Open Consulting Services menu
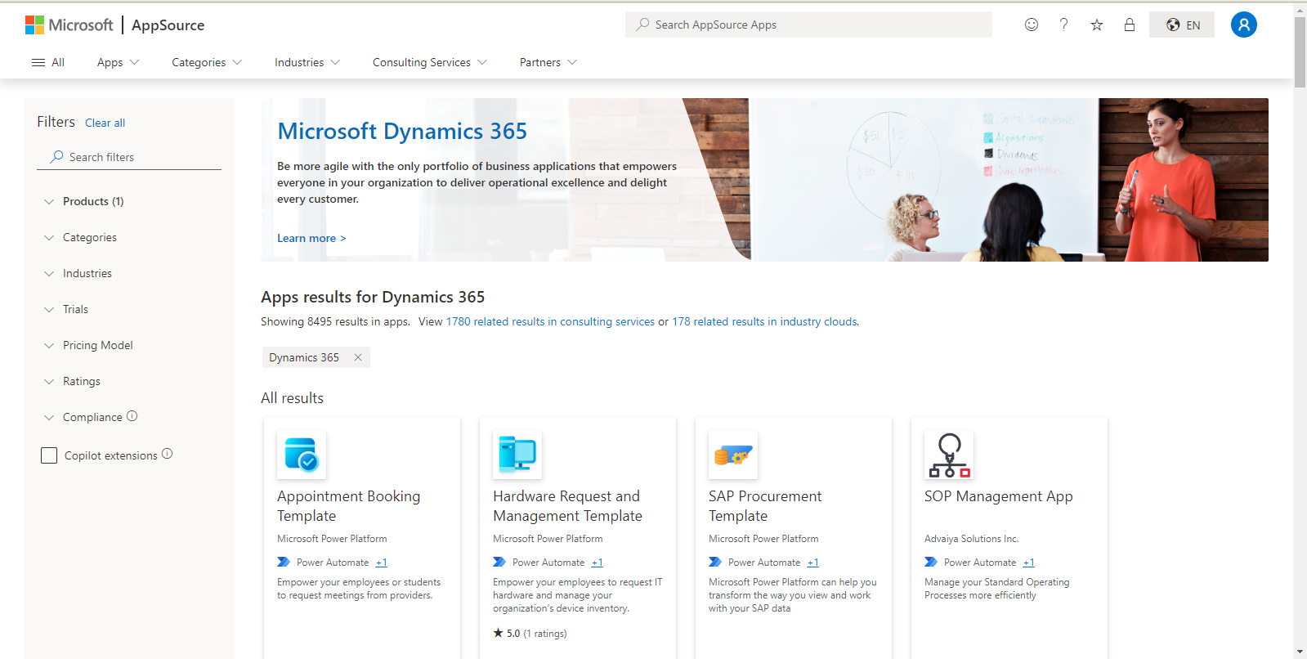1307x659 pixels. pos(430,62)
